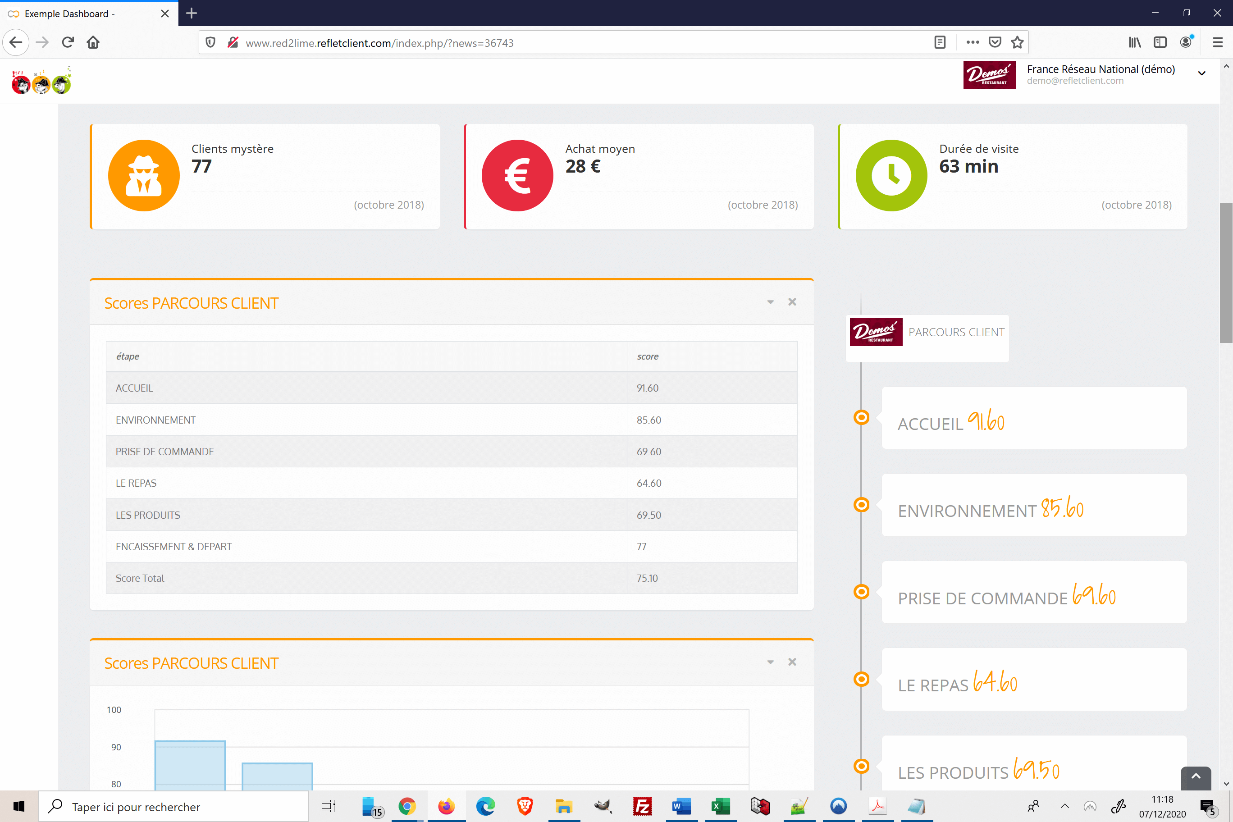Click the scroll-to-top arrow button
The width and height of the screenshot is (1233, 822).
point(1195,777)
